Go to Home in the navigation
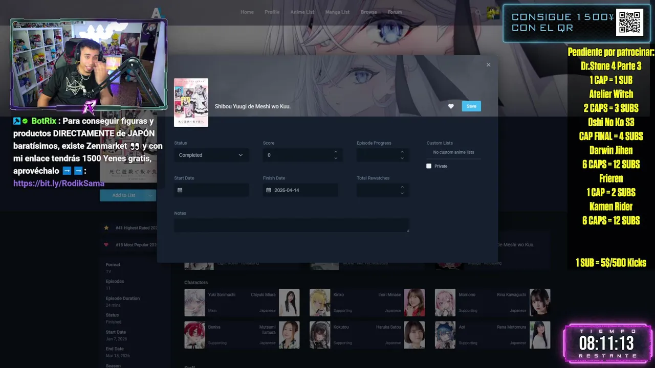The height and width of the screenshot is (368, 655). (247, 12)
